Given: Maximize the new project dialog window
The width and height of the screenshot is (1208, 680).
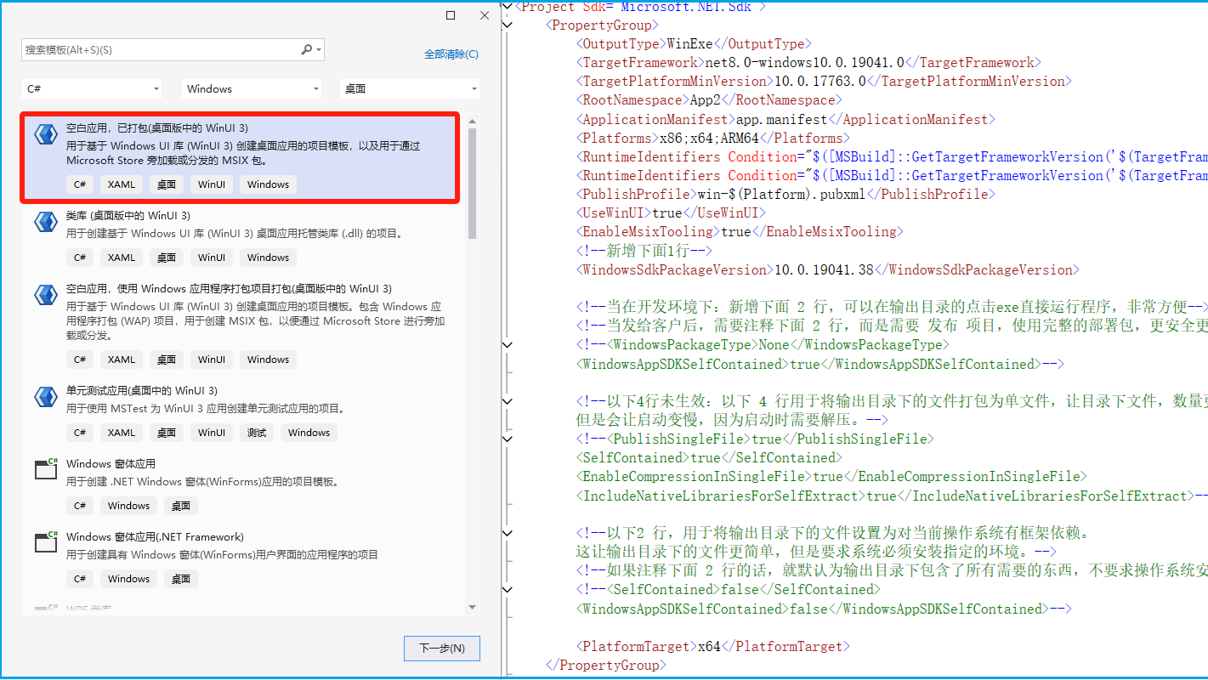Looking at the screenshot, I should click(451, 15).
